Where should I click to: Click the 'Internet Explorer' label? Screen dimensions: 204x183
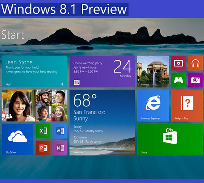pyautogui.click(x=151, y=119)
